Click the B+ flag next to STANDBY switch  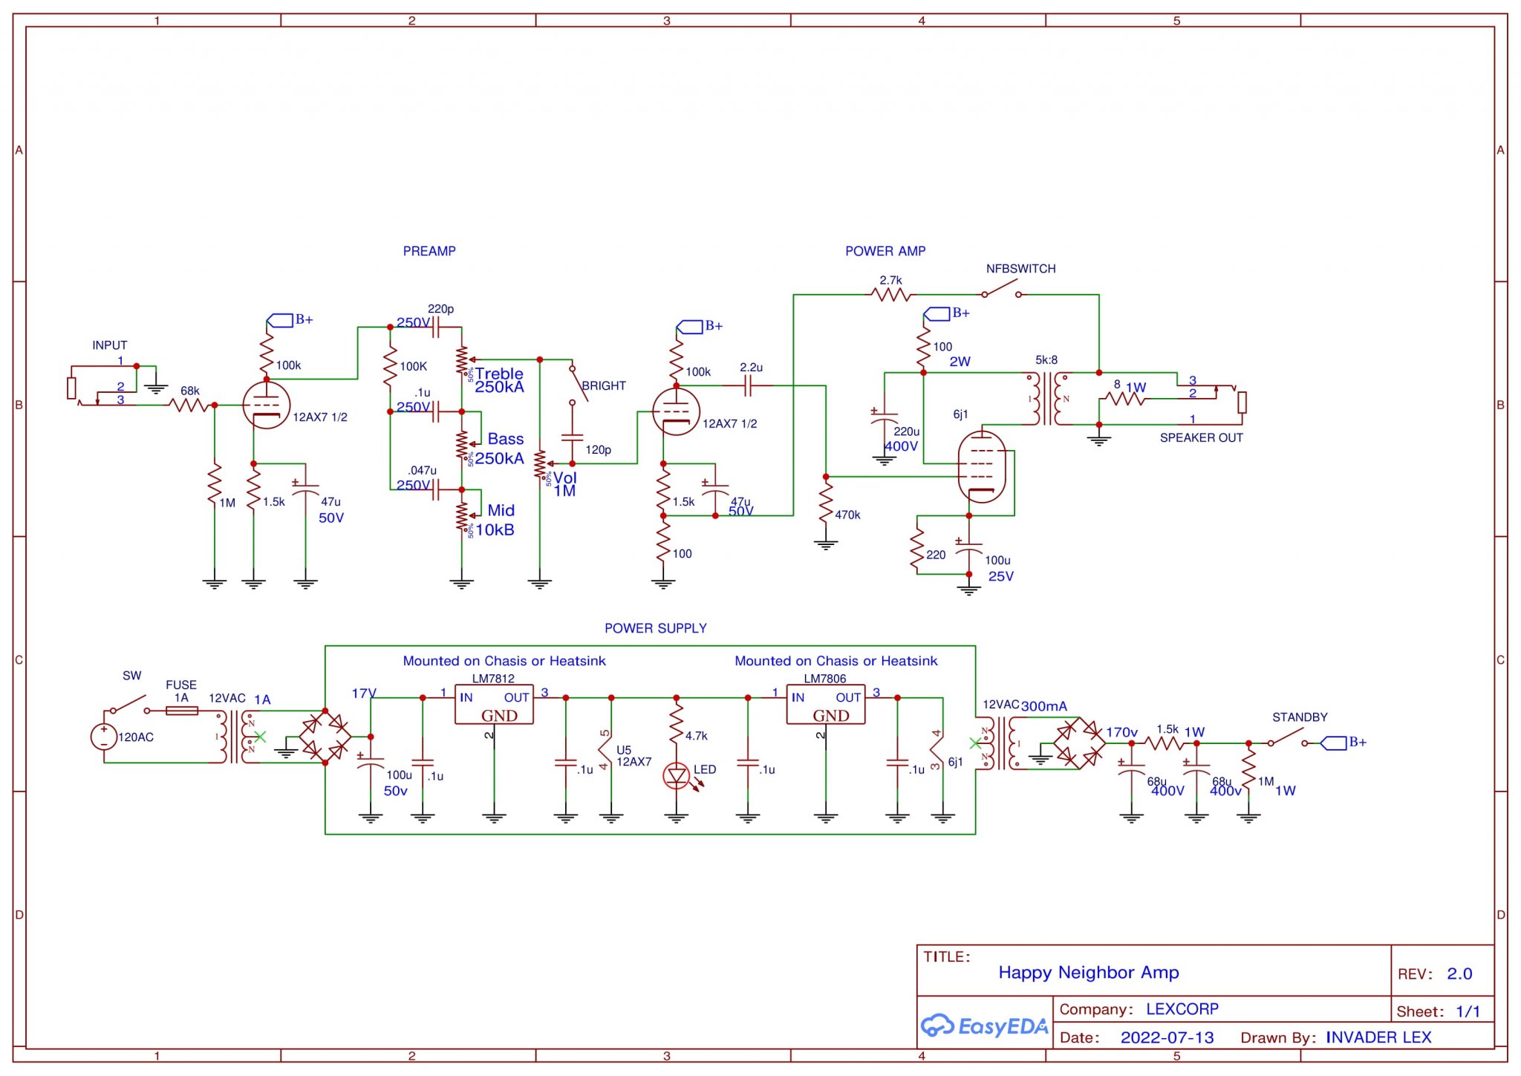(1343, 742)
